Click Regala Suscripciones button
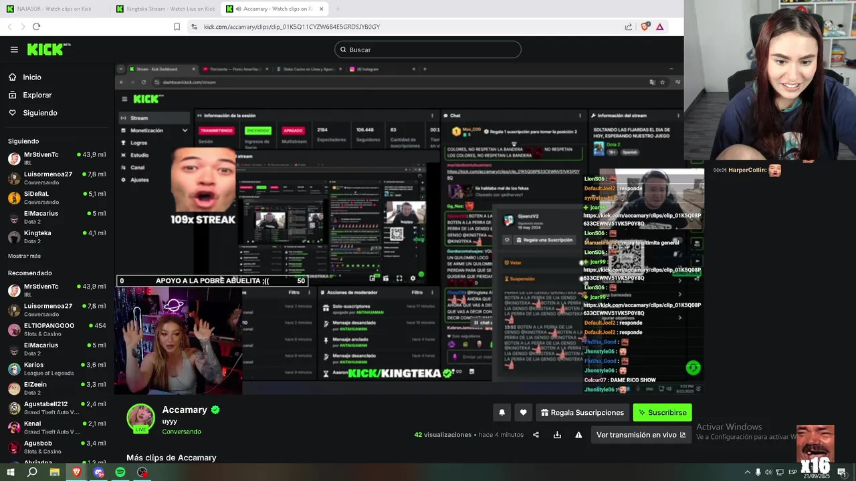The image size is (856, 481). (582, 413)
